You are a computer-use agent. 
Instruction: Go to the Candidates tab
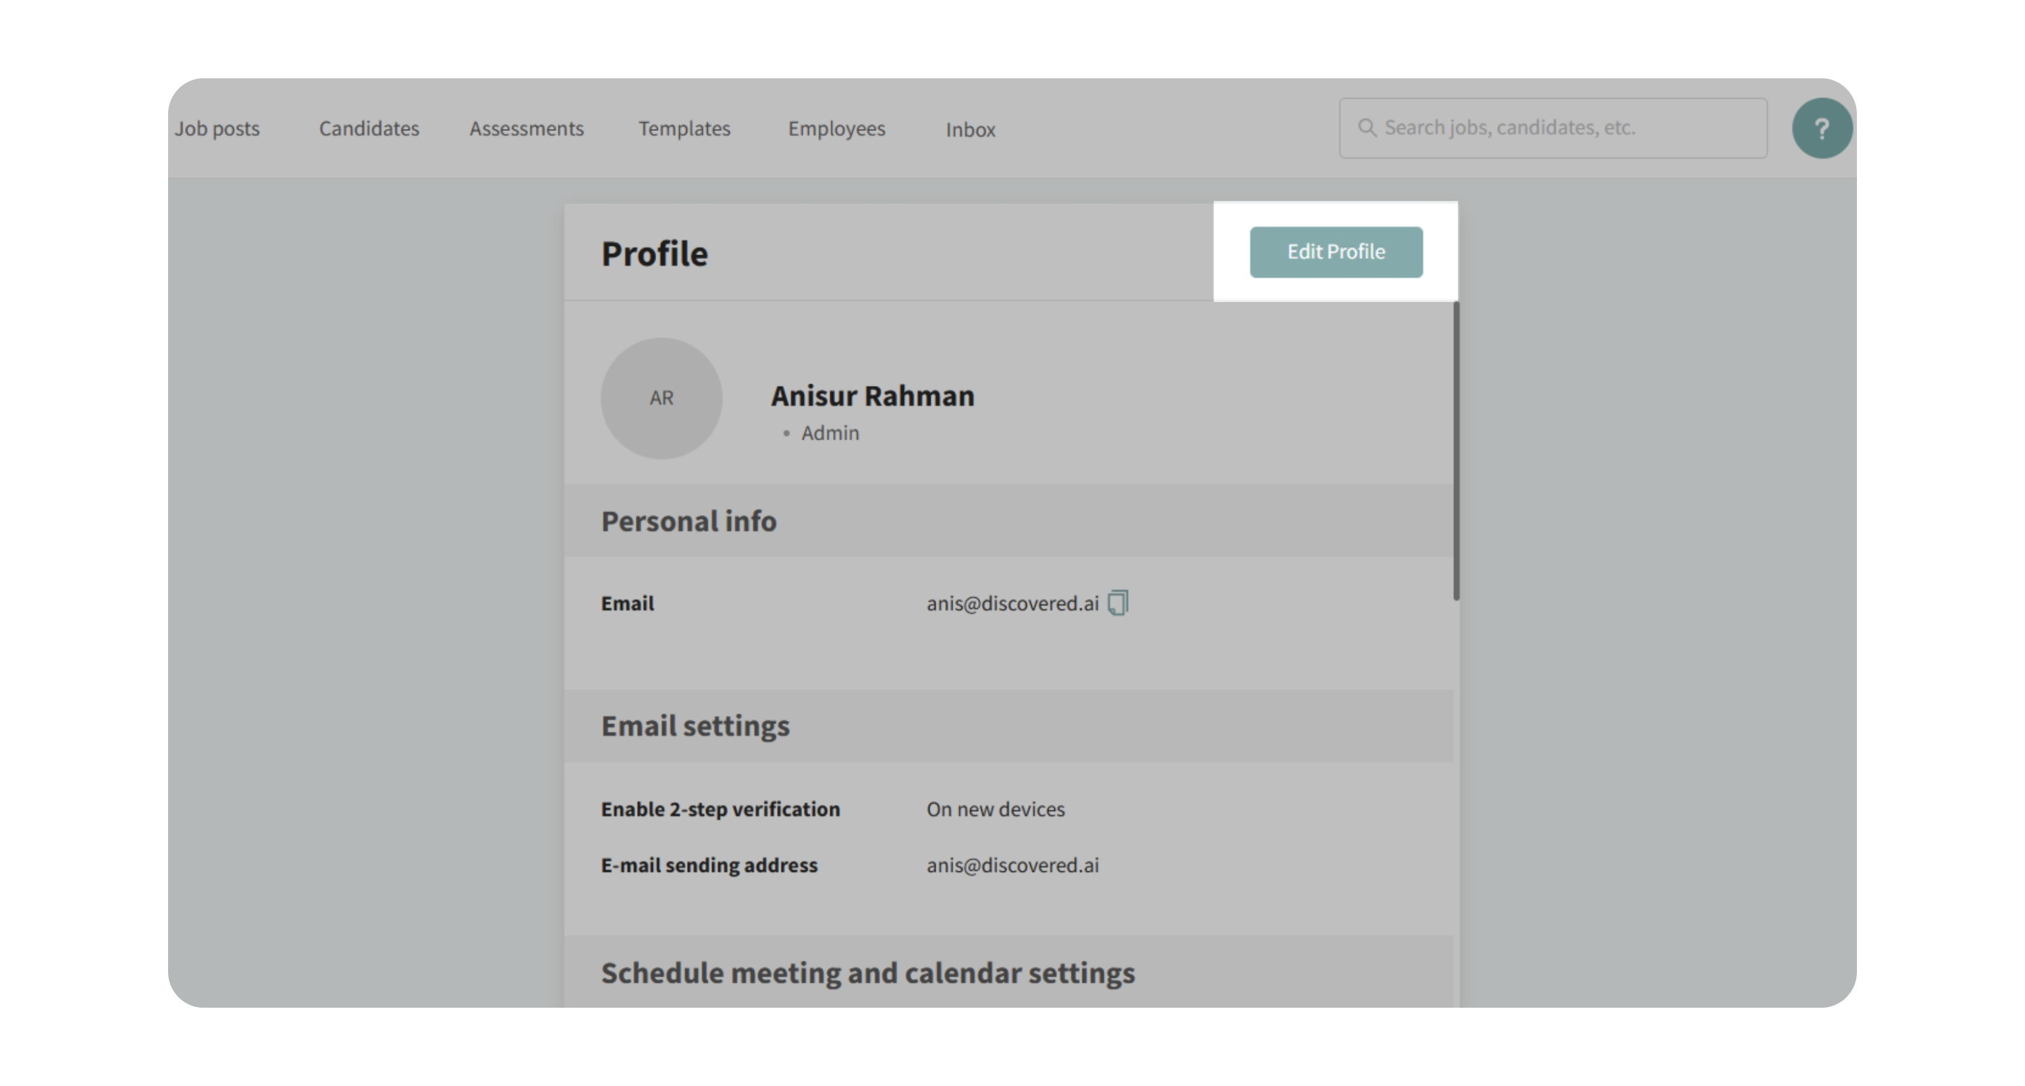tap(369, 128)
